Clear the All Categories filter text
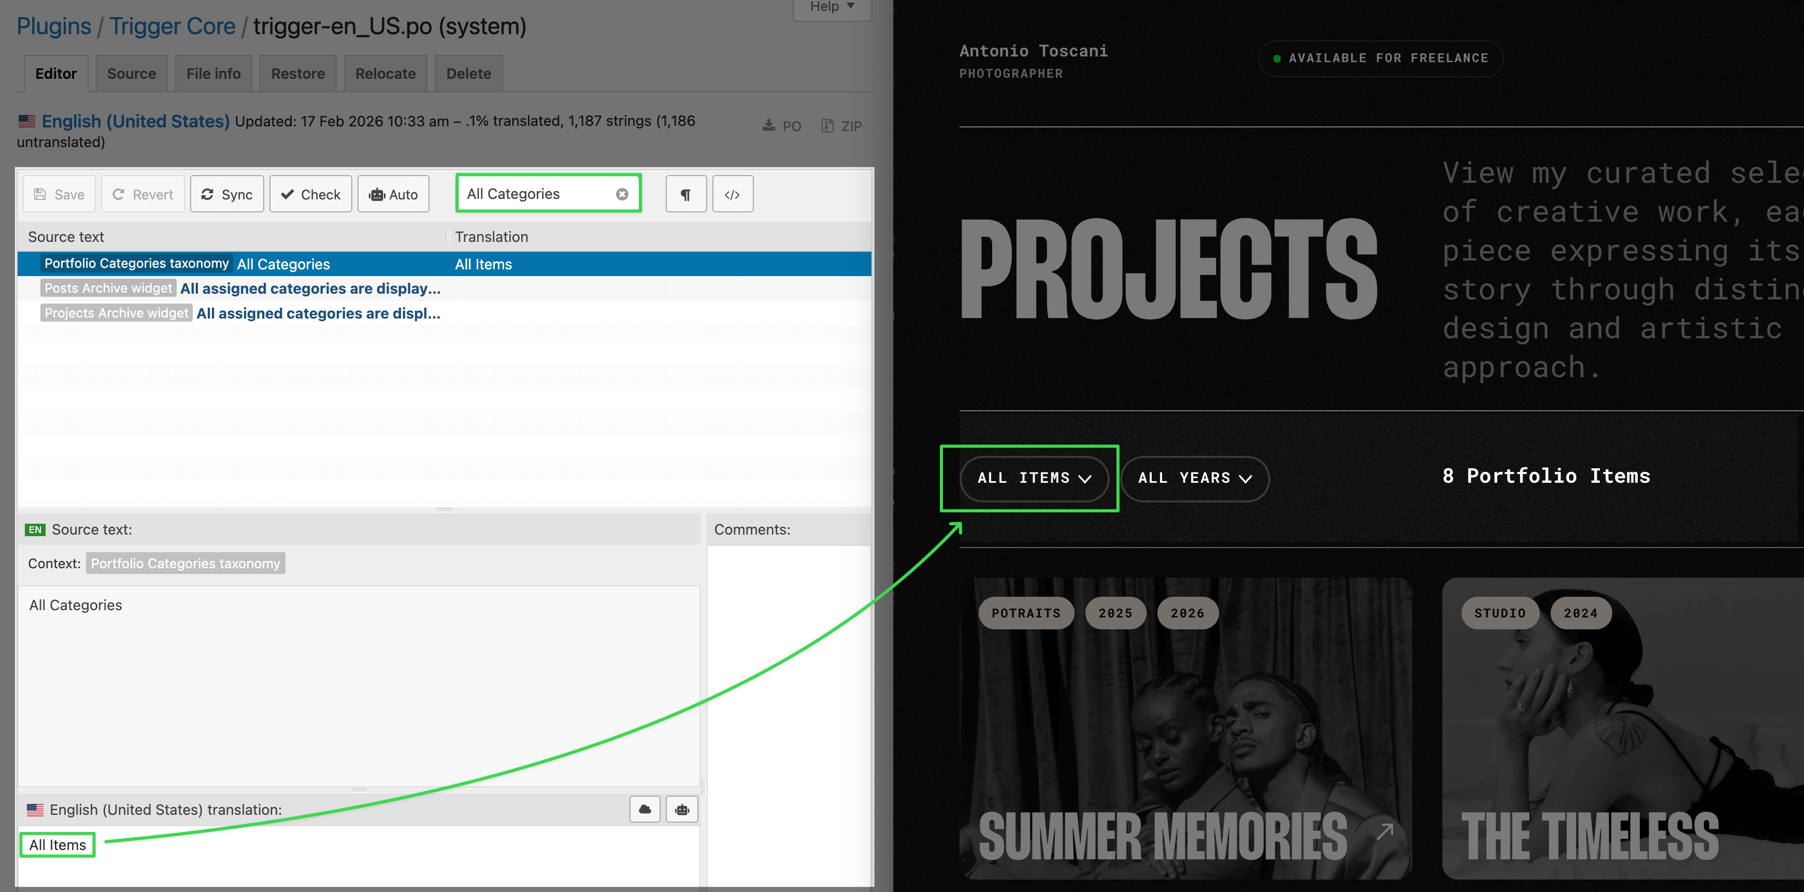 click(x=622, y=194)
